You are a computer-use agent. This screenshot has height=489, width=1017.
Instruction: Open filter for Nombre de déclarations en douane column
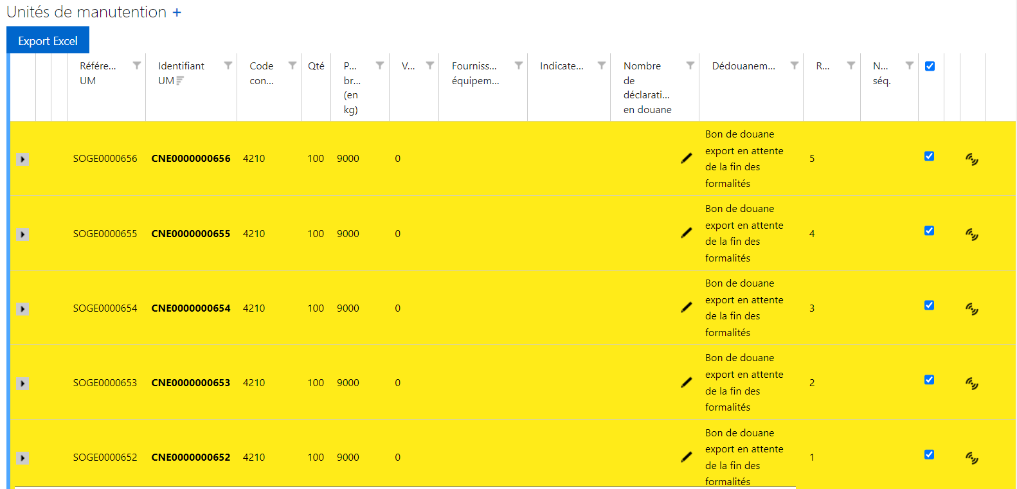click(x=690, y=66)
